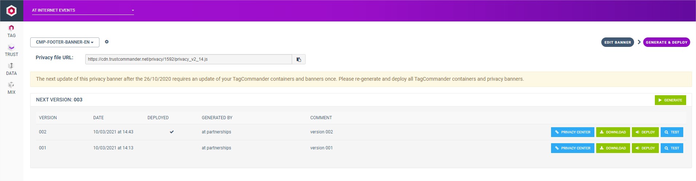696x181 pixels.
Task: Open PRIVACY CENTER for version 001
Action: pyautogui.click(x=573, y=148)
